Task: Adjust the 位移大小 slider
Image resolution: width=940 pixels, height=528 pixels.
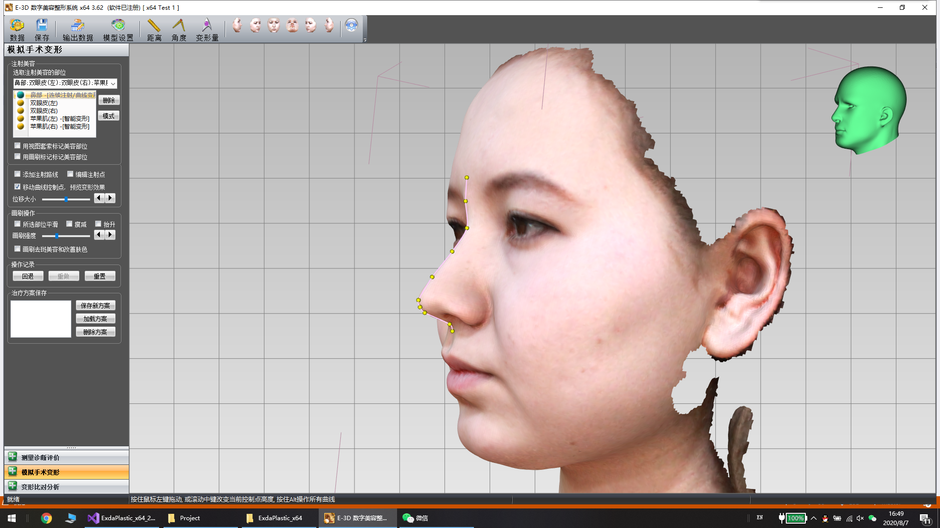Action: coord(66,199)
